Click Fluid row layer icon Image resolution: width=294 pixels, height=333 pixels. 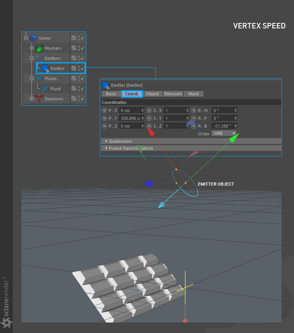[x=73, y=88]
